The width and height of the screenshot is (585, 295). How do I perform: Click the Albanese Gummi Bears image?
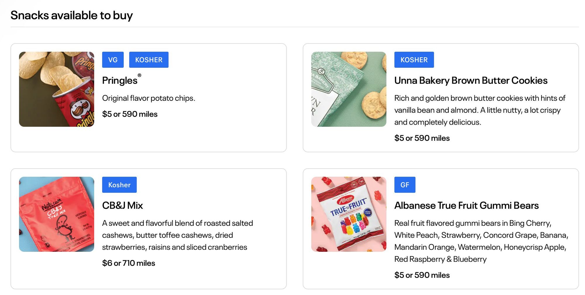coord(349,214)
